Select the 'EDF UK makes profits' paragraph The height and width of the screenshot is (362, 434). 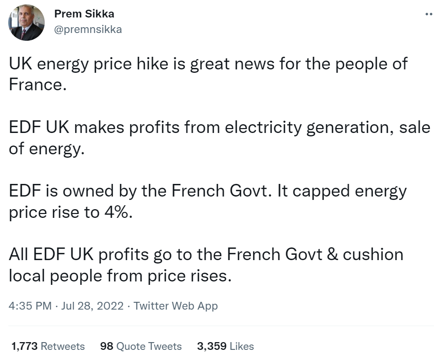(x=219, y=138)
